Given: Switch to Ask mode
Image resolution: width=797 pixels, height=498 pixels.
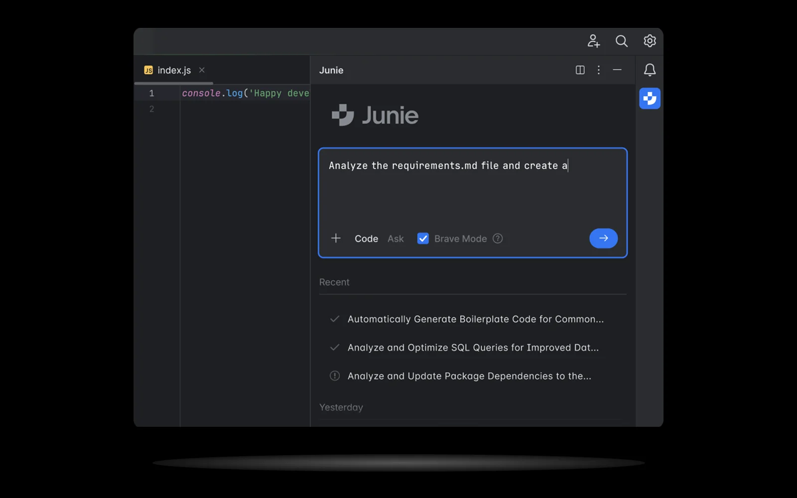Looking at the screenshot, I should tap(396, 239).
